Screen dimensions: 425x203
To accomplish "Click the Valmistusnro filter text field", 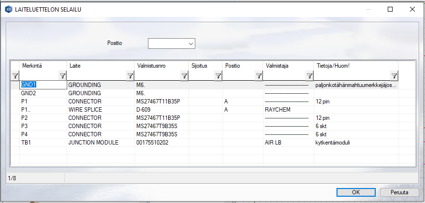I will click(157, 76).
